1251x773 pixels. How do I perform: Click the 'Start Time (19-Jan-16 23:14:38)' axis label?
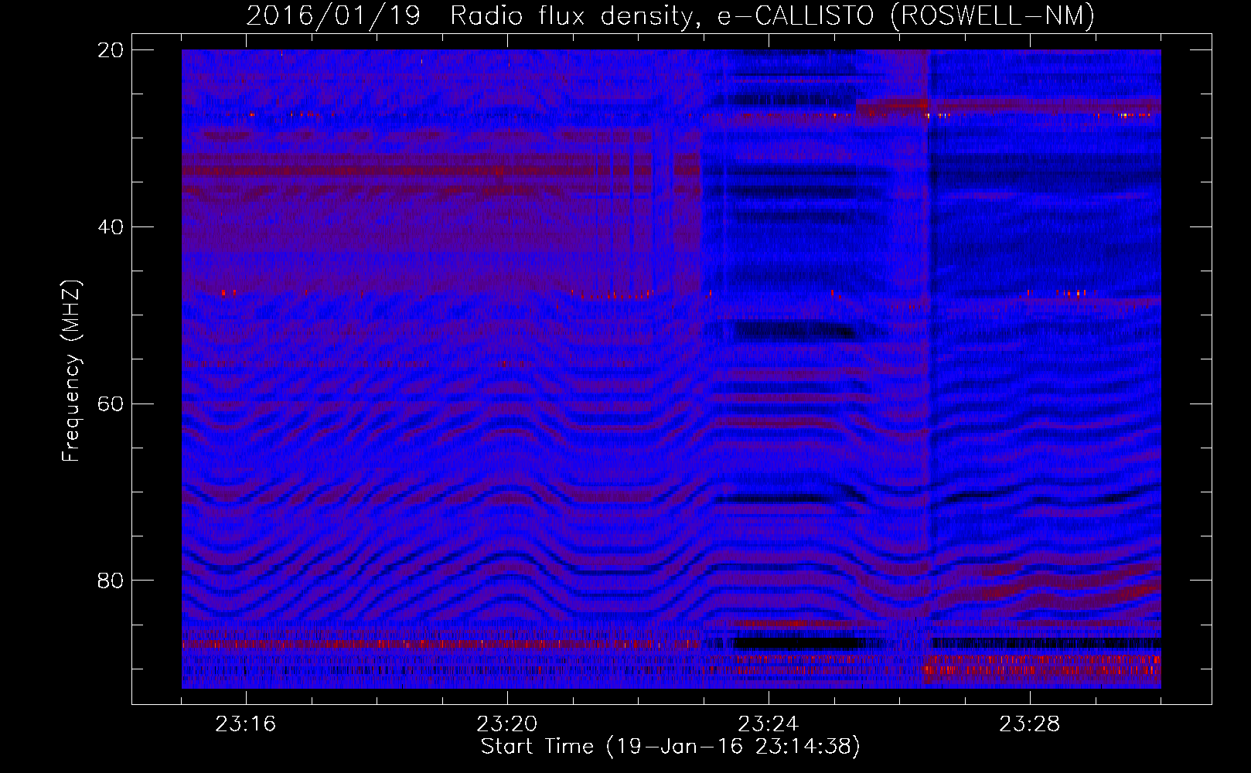[670, 747]
